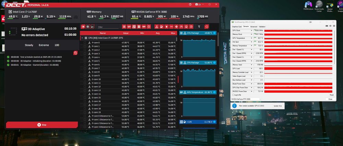Check the E-core 19 row checkbox
This screenshot has width=343, height=146.
coord(85,112)
